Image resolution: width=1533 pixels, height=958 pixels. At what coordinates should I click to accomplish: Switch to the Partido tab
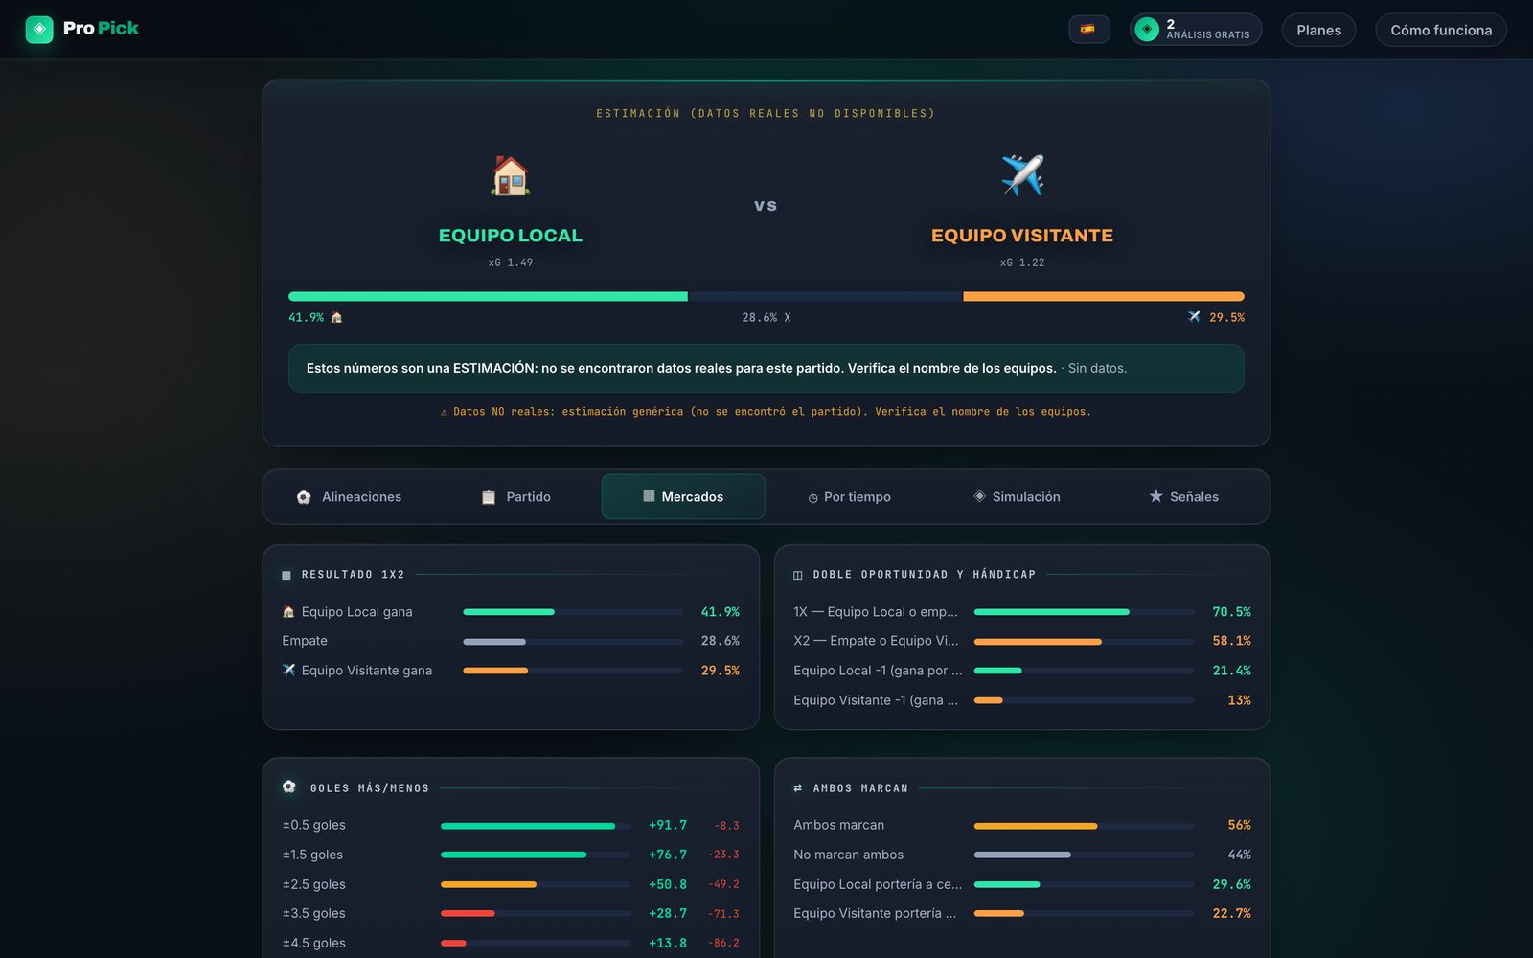tap(515, 496)
